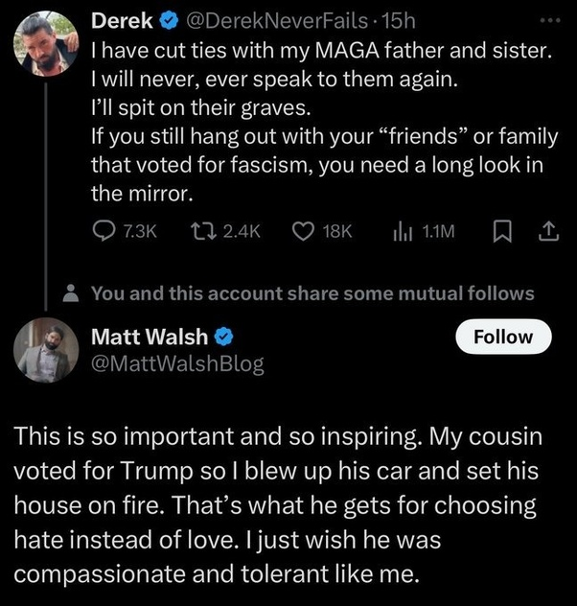Open the three-dot more options menu
The height and width of the screenshot is (606, 577).
click(x=547, y=18)
